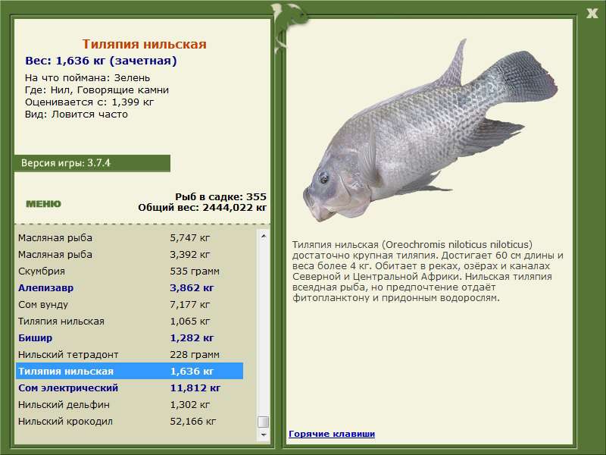This screenshot has height=455, width=606.
Task: Select Нильский дельфин in the list
Action: [129, 404]
